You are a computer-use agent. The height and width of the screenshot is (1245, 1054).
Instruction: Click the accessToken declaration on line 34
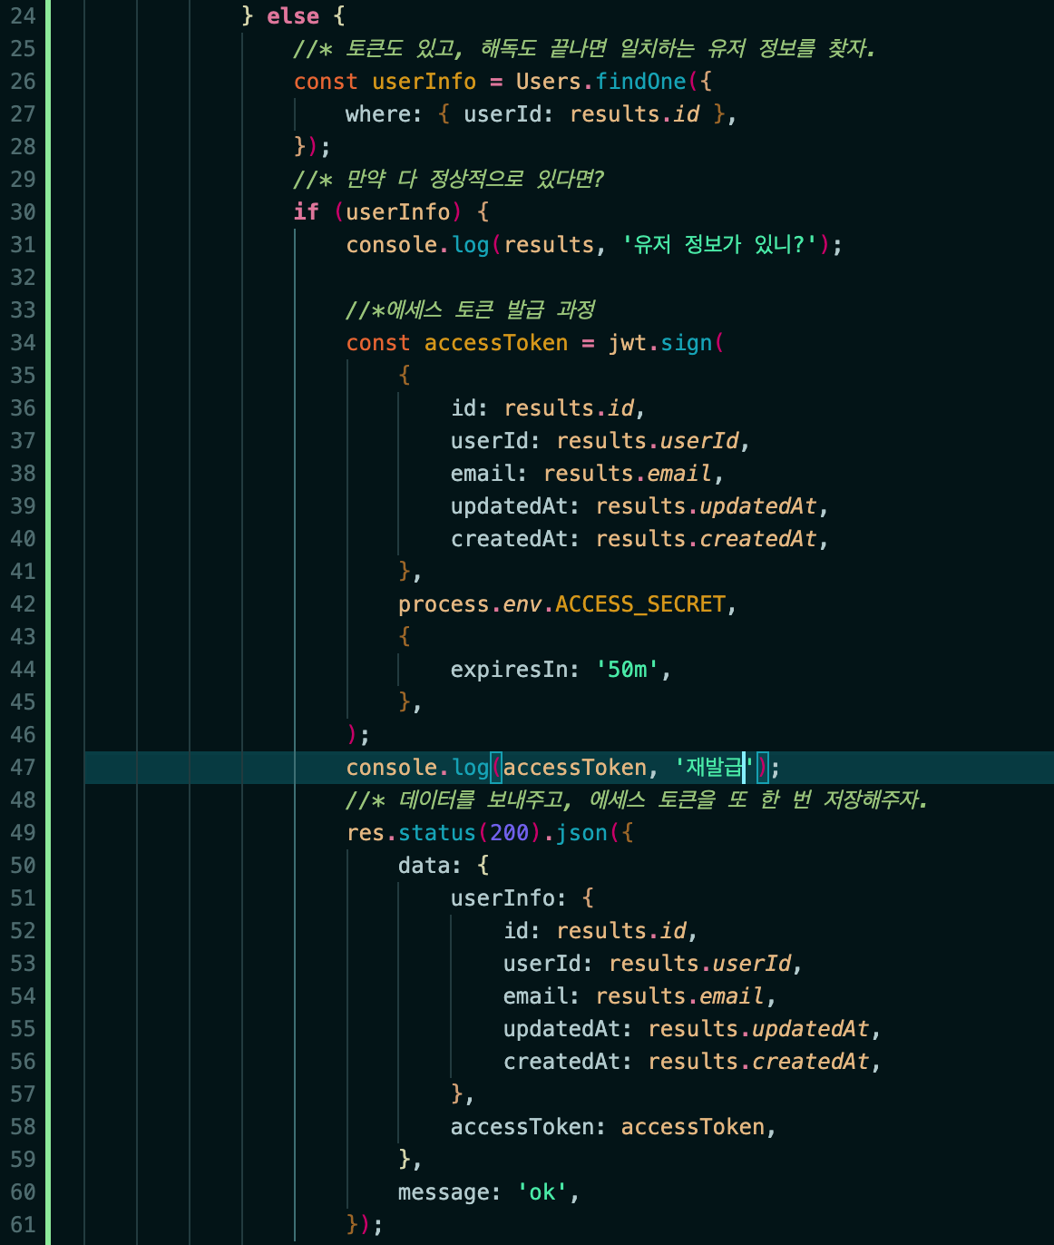[495, 343]
